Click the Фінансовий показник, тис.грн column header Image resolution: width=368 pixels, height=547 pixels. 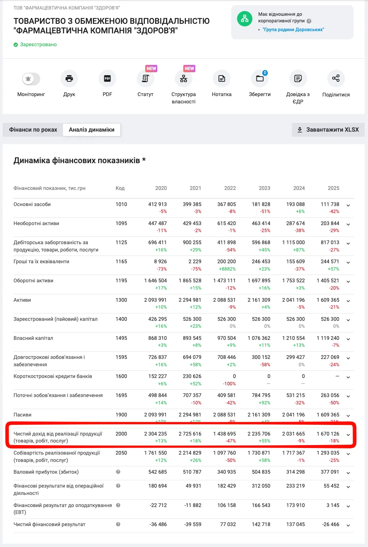tap(49, 188)
